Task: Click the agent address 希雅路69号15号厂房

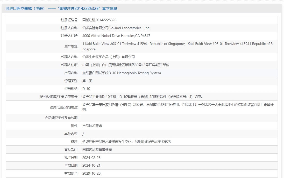Action: [126, 65]
